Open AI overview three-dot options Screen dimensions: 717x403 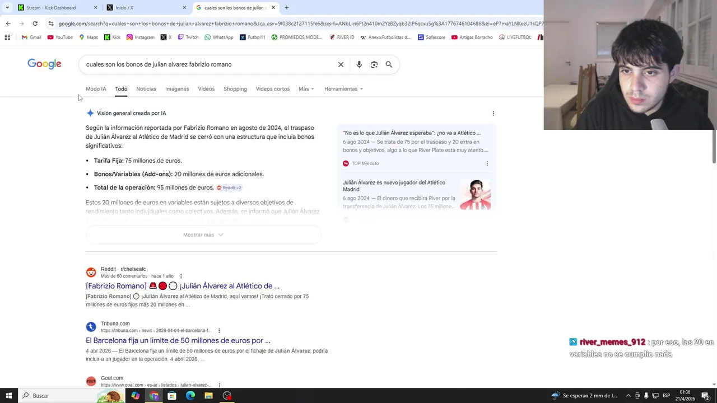click(x=493, y=113)
